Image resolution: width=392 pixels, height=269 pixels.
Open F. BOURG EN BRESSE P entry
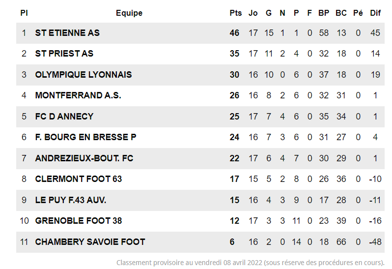coord(85,137)
